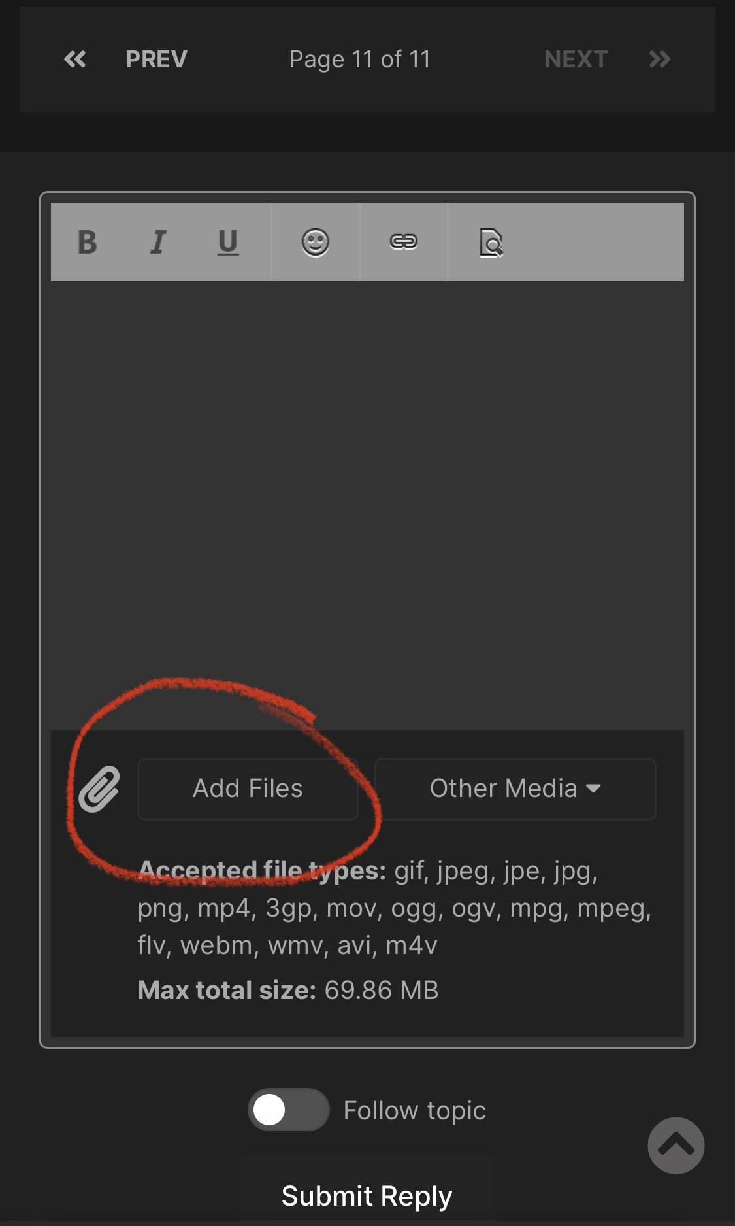Expand the Other Media dropdown
Image resolution: width=735 pixels, height=1226 pixels.
(515, 789)
